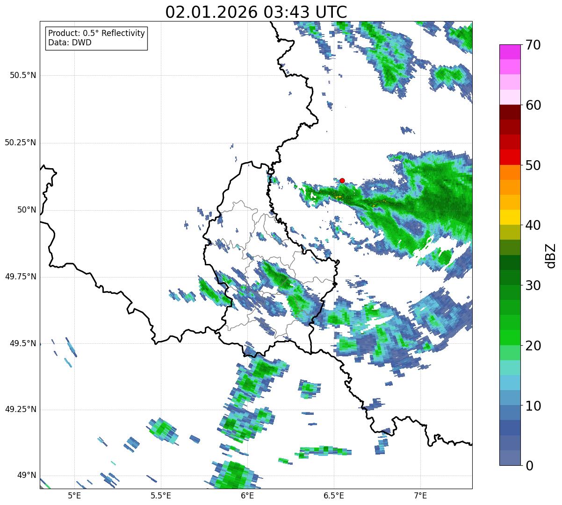The width and height of the screenshot is (562, 505).
Task: Click 'Product: 0.5° Reflectivity' legend text
Action: (x=96, y=34)
